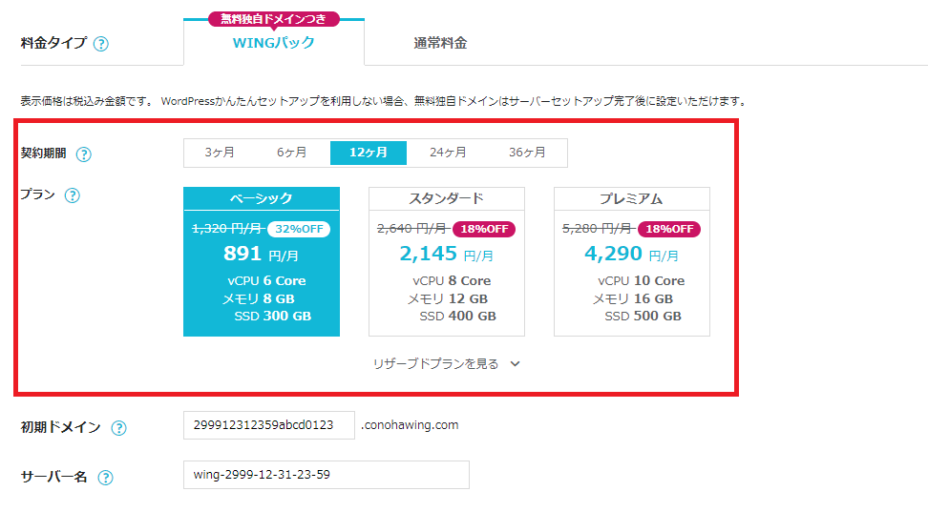Click the chevron beside リザーブドプランを見る
928x512 pixels.
point(515,364)
